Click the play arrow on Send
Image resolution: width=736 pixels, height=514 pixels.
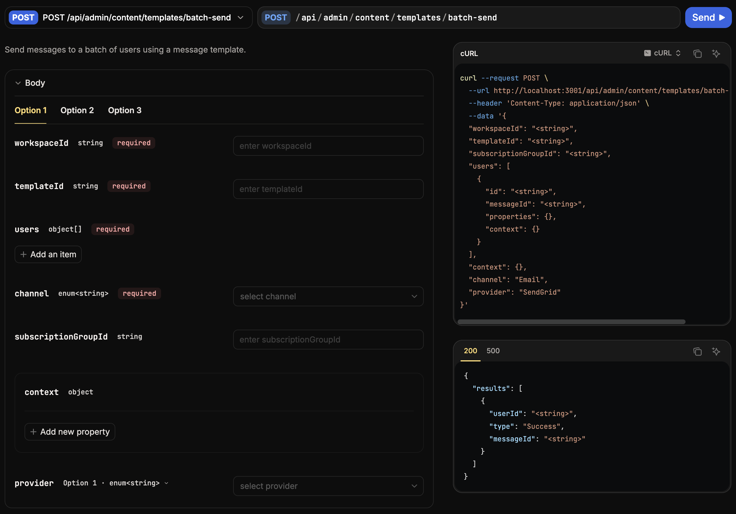[722, 17]
